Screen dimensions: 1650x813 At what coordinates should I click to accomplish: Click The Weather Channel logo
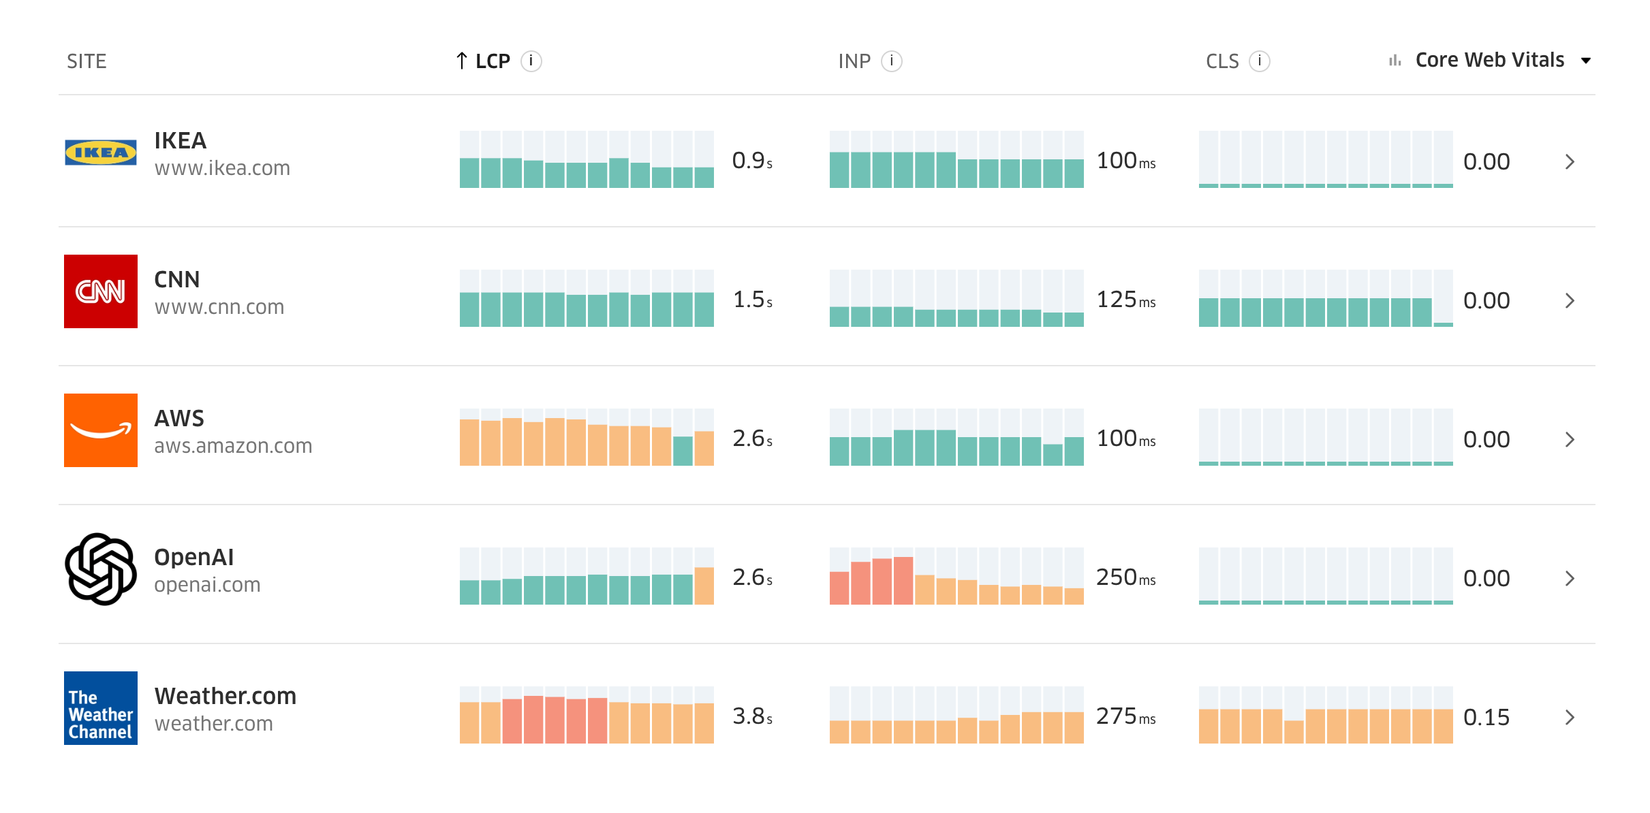pyautogui.click(x=101, y=708)
